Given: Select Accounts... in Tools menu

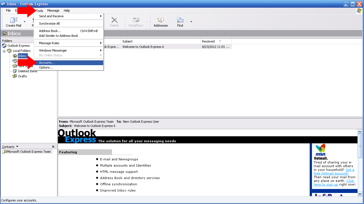Looking at the screenshot, I should coord(69,63).
